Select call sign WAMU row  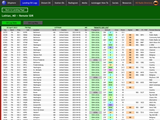(x=25, y=35)
